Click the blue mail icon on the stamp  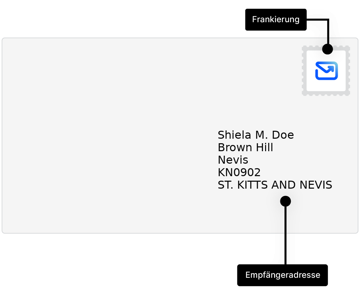(x=326, y=71)
